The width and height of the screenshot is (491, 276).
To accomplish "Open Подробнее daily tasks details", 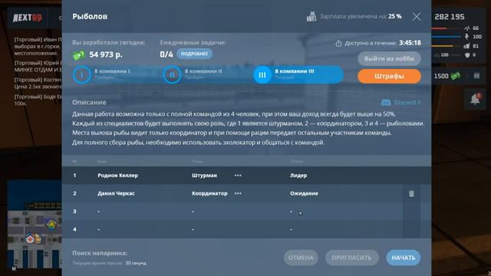I will pyautogui.click(x=194, y=54).
